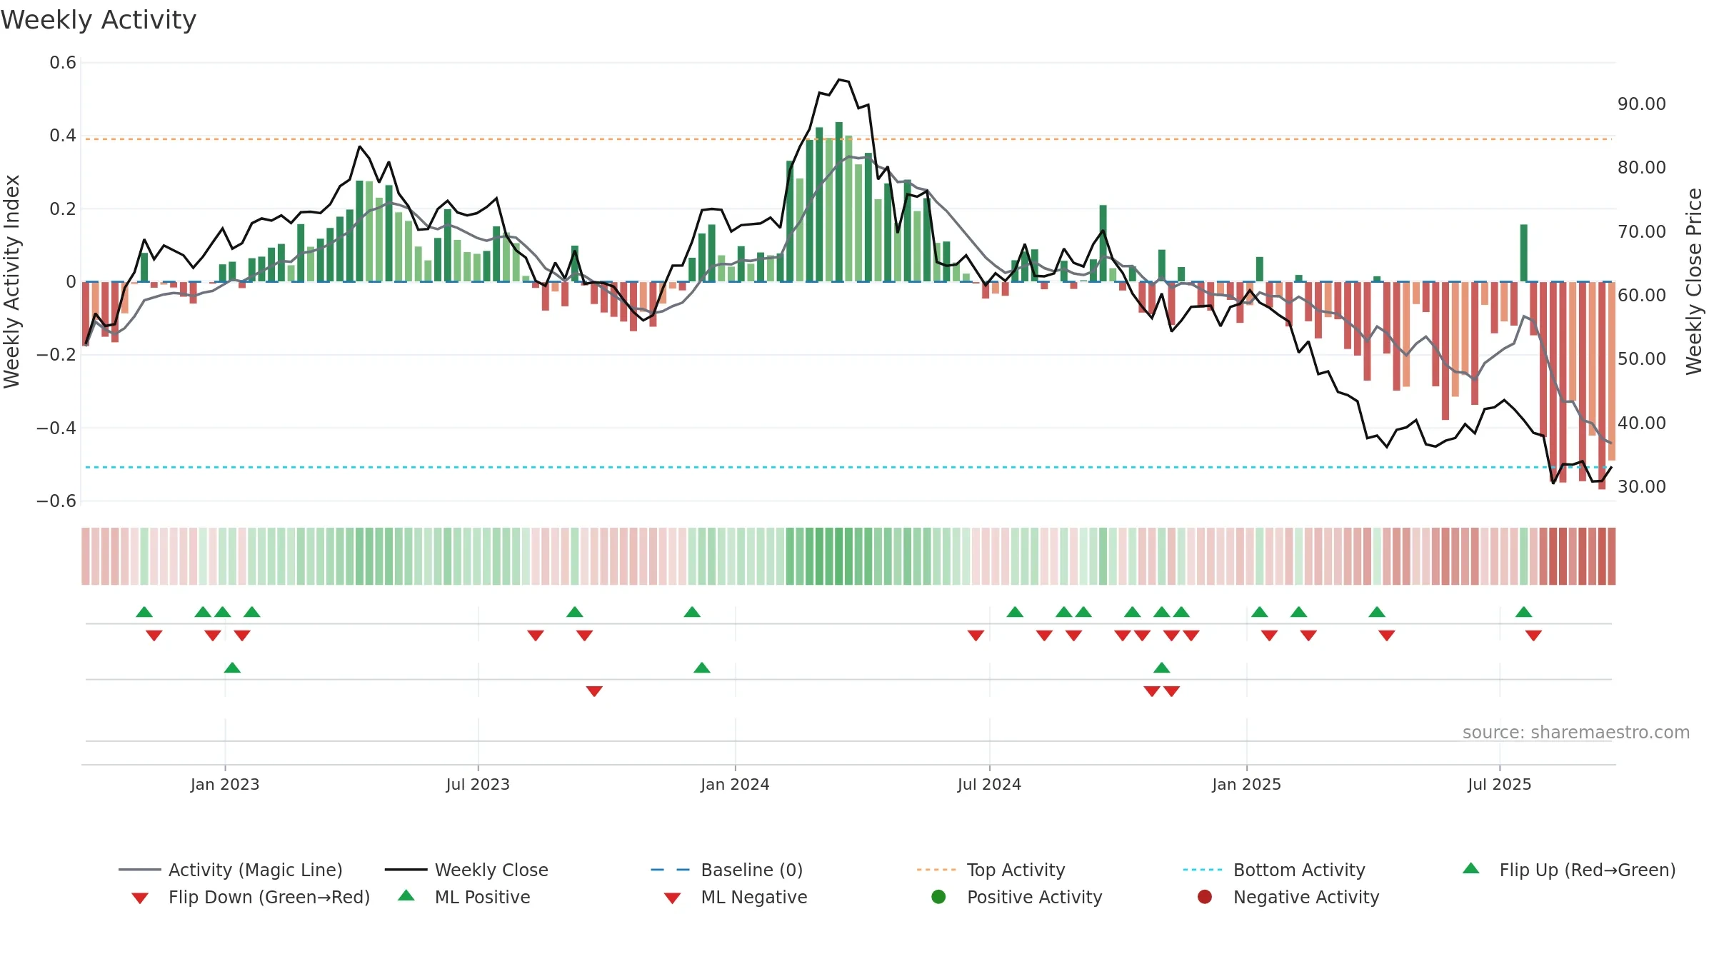Click the tall green bar near Jul 2025

(x=1524, y=253)
